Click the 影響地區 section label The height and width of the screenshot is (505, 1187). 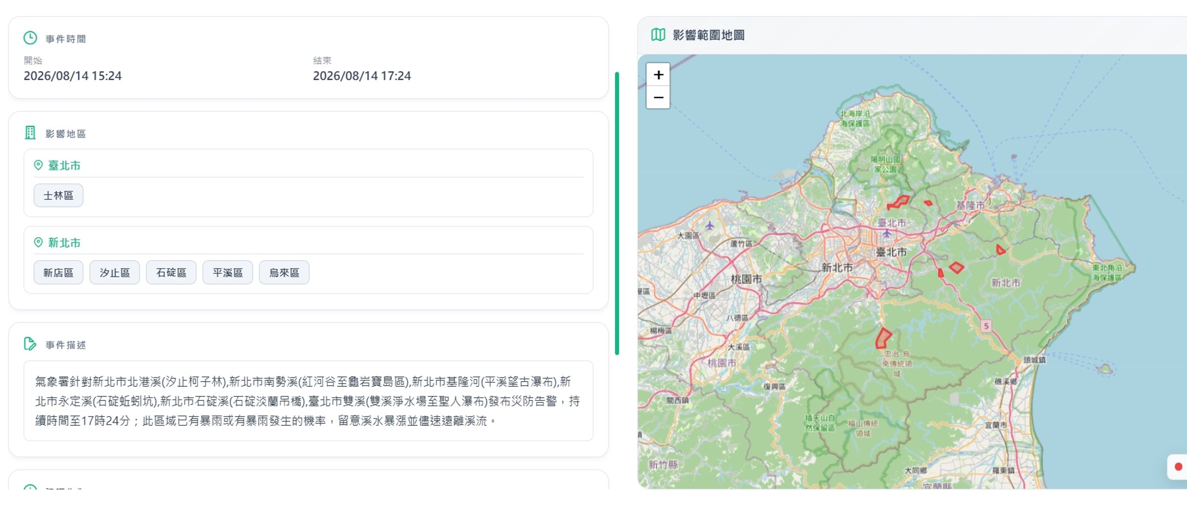(66, 134)
